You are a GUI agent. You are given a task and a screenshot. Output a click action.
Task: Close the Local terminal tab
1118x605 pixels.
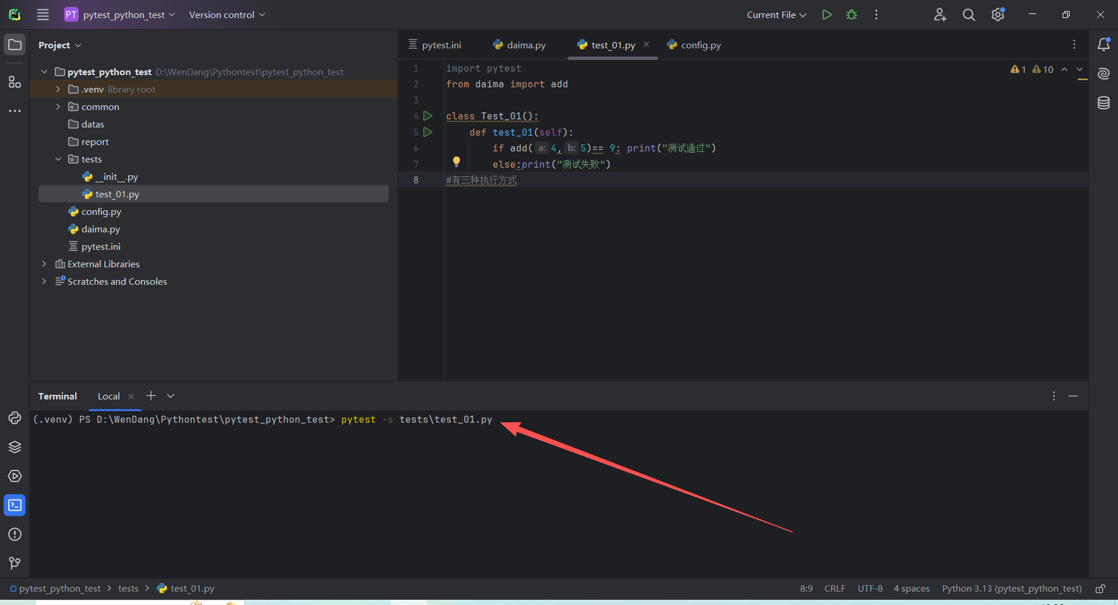coord(131,397)
